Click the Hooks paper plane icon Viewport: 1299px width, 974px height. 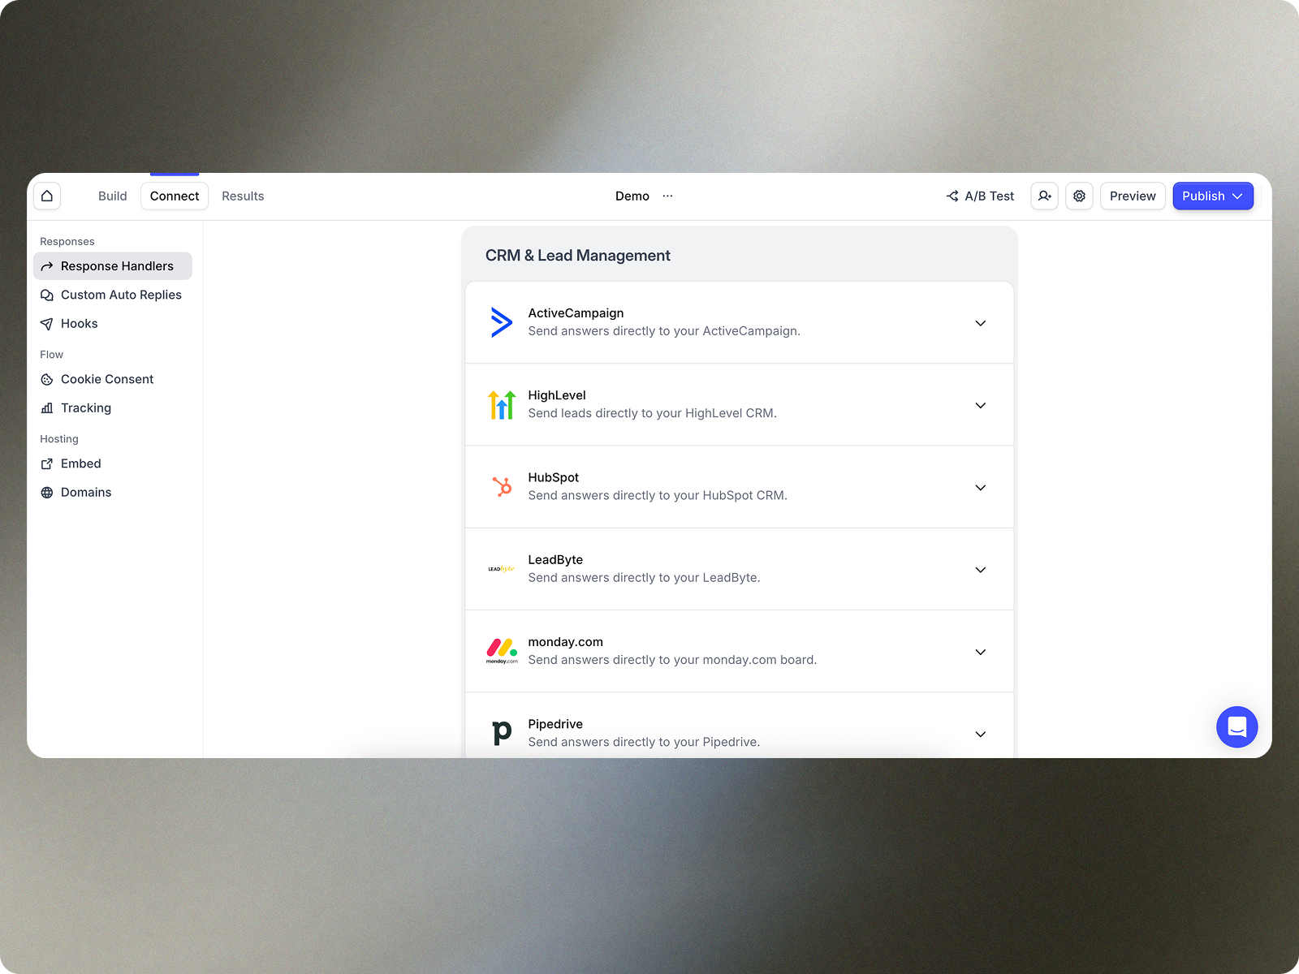47,324
